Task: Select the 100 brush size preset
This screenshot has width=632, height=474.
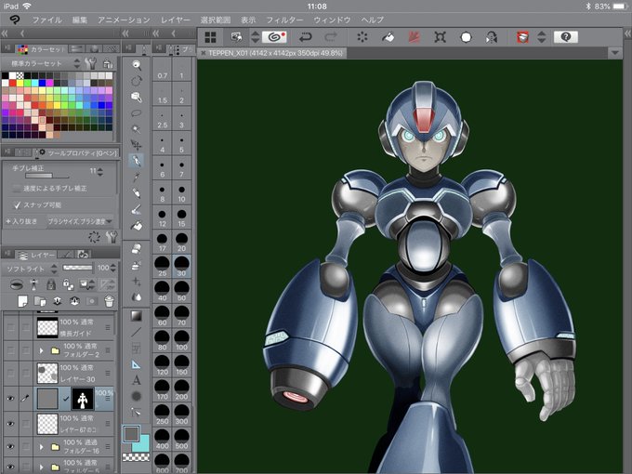Action: 181,340
